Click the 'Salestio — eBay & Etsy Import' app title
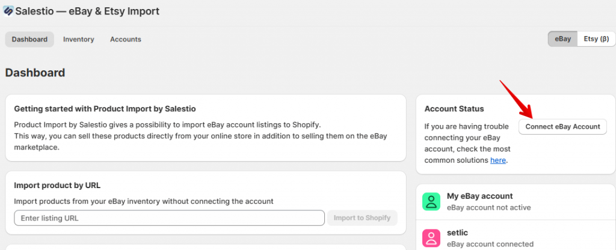 (x=88, y=11)
